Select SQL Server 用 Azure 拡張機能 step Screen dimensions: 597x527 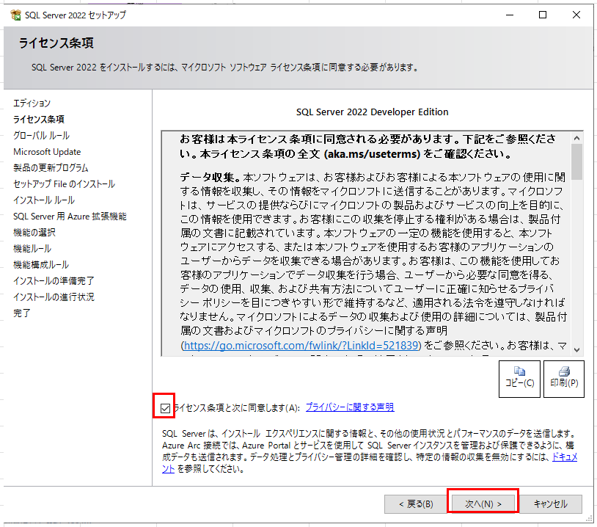click(70, 217)
